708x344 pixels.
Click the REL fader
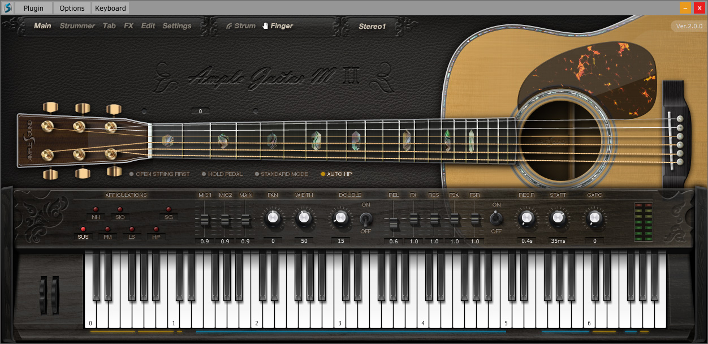point(394,223)
